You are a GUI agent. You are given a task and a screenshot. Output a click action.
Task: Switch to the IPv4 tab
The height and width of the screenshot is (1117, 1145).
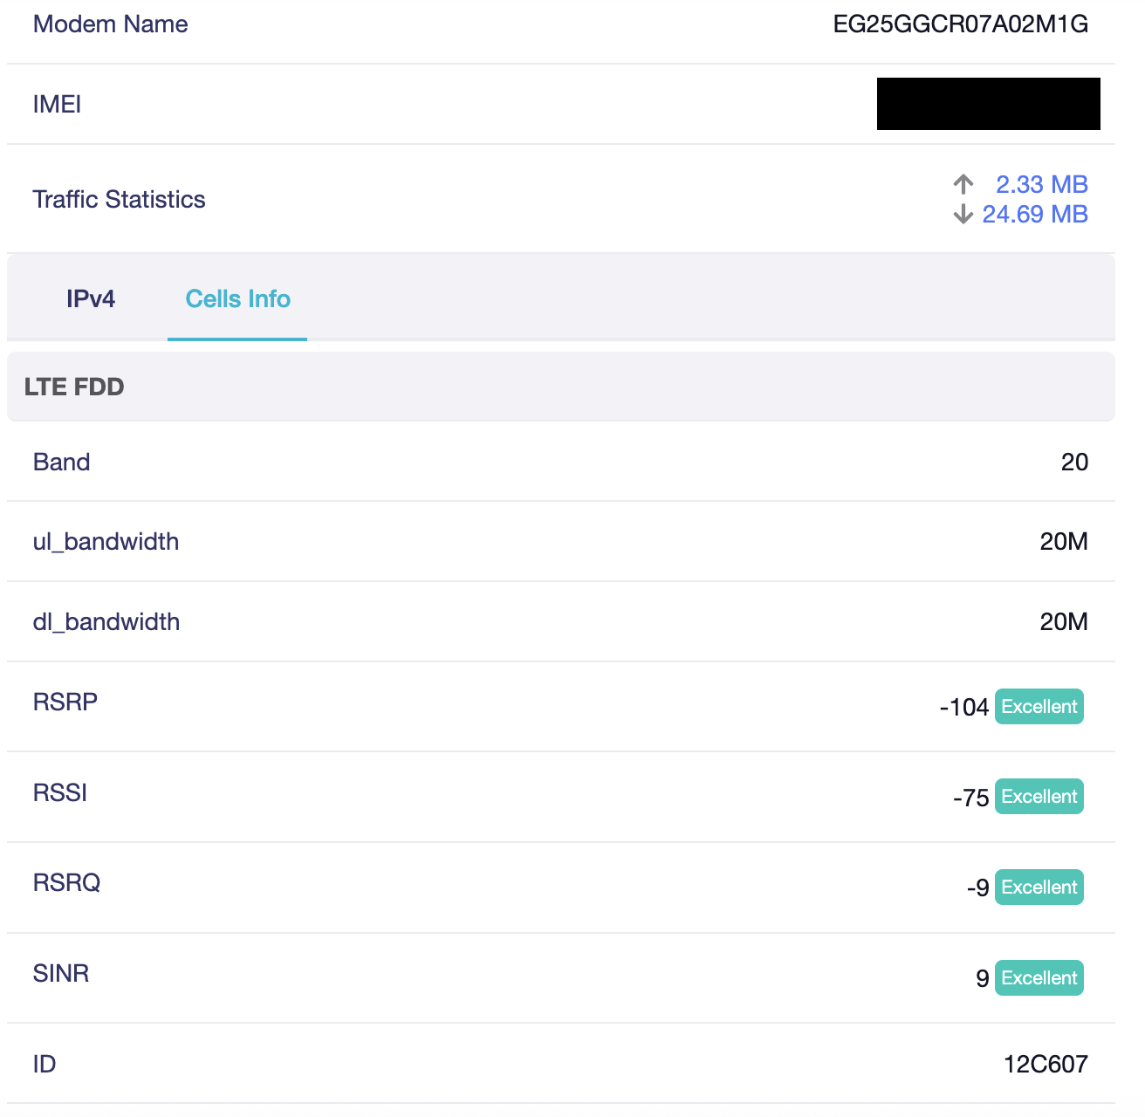(x=91, y=299)
